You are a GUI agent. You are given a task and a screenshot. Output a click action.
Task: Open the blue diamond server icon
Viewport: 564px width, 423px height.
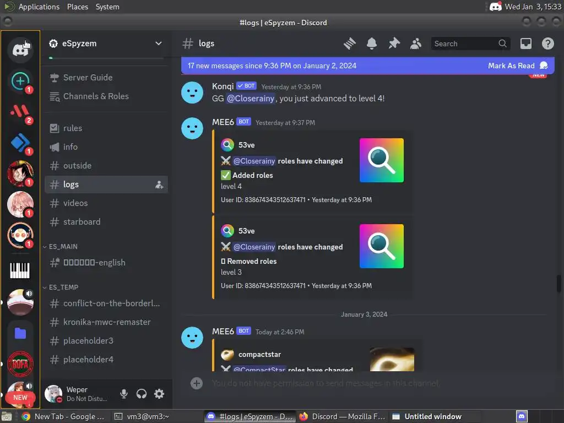20,143
